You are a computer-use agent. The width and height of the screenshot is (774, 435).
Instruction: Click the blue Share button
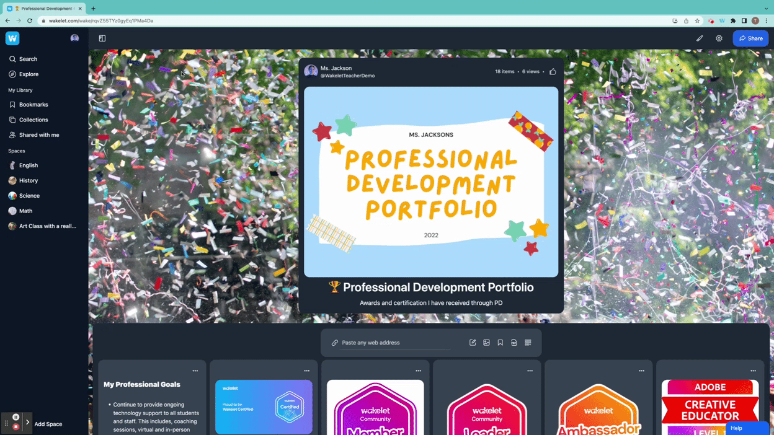(x=750, y=38)
